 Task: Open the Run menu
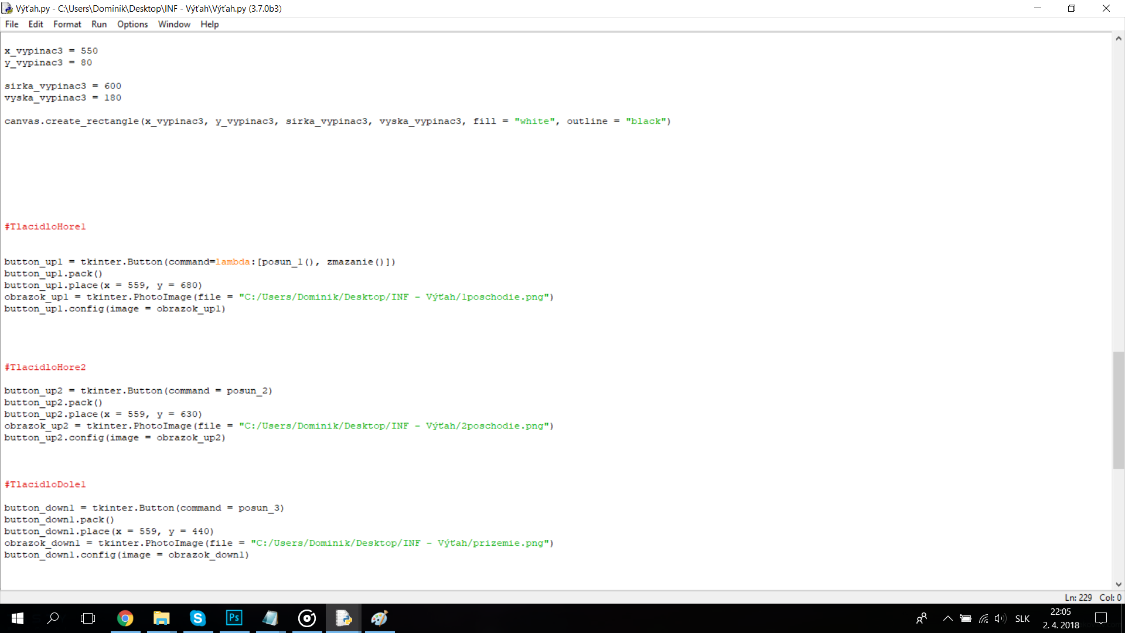pyautogui.click(x=99, y=24)
